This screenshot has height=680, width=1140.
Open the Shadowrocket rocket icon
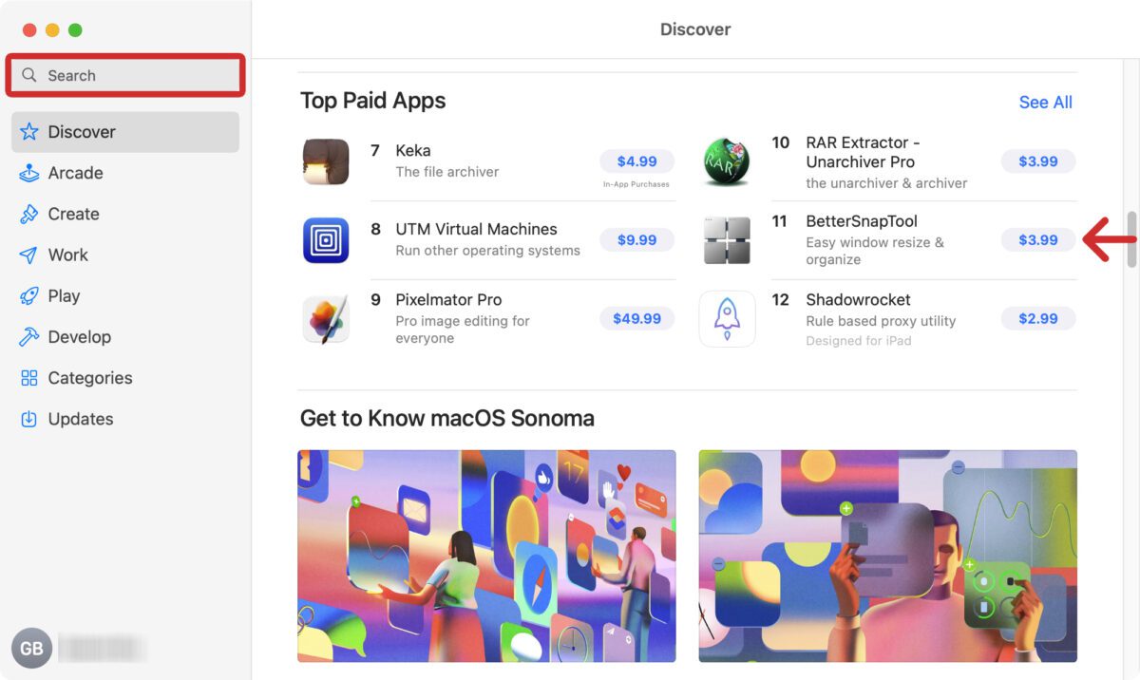727,319
